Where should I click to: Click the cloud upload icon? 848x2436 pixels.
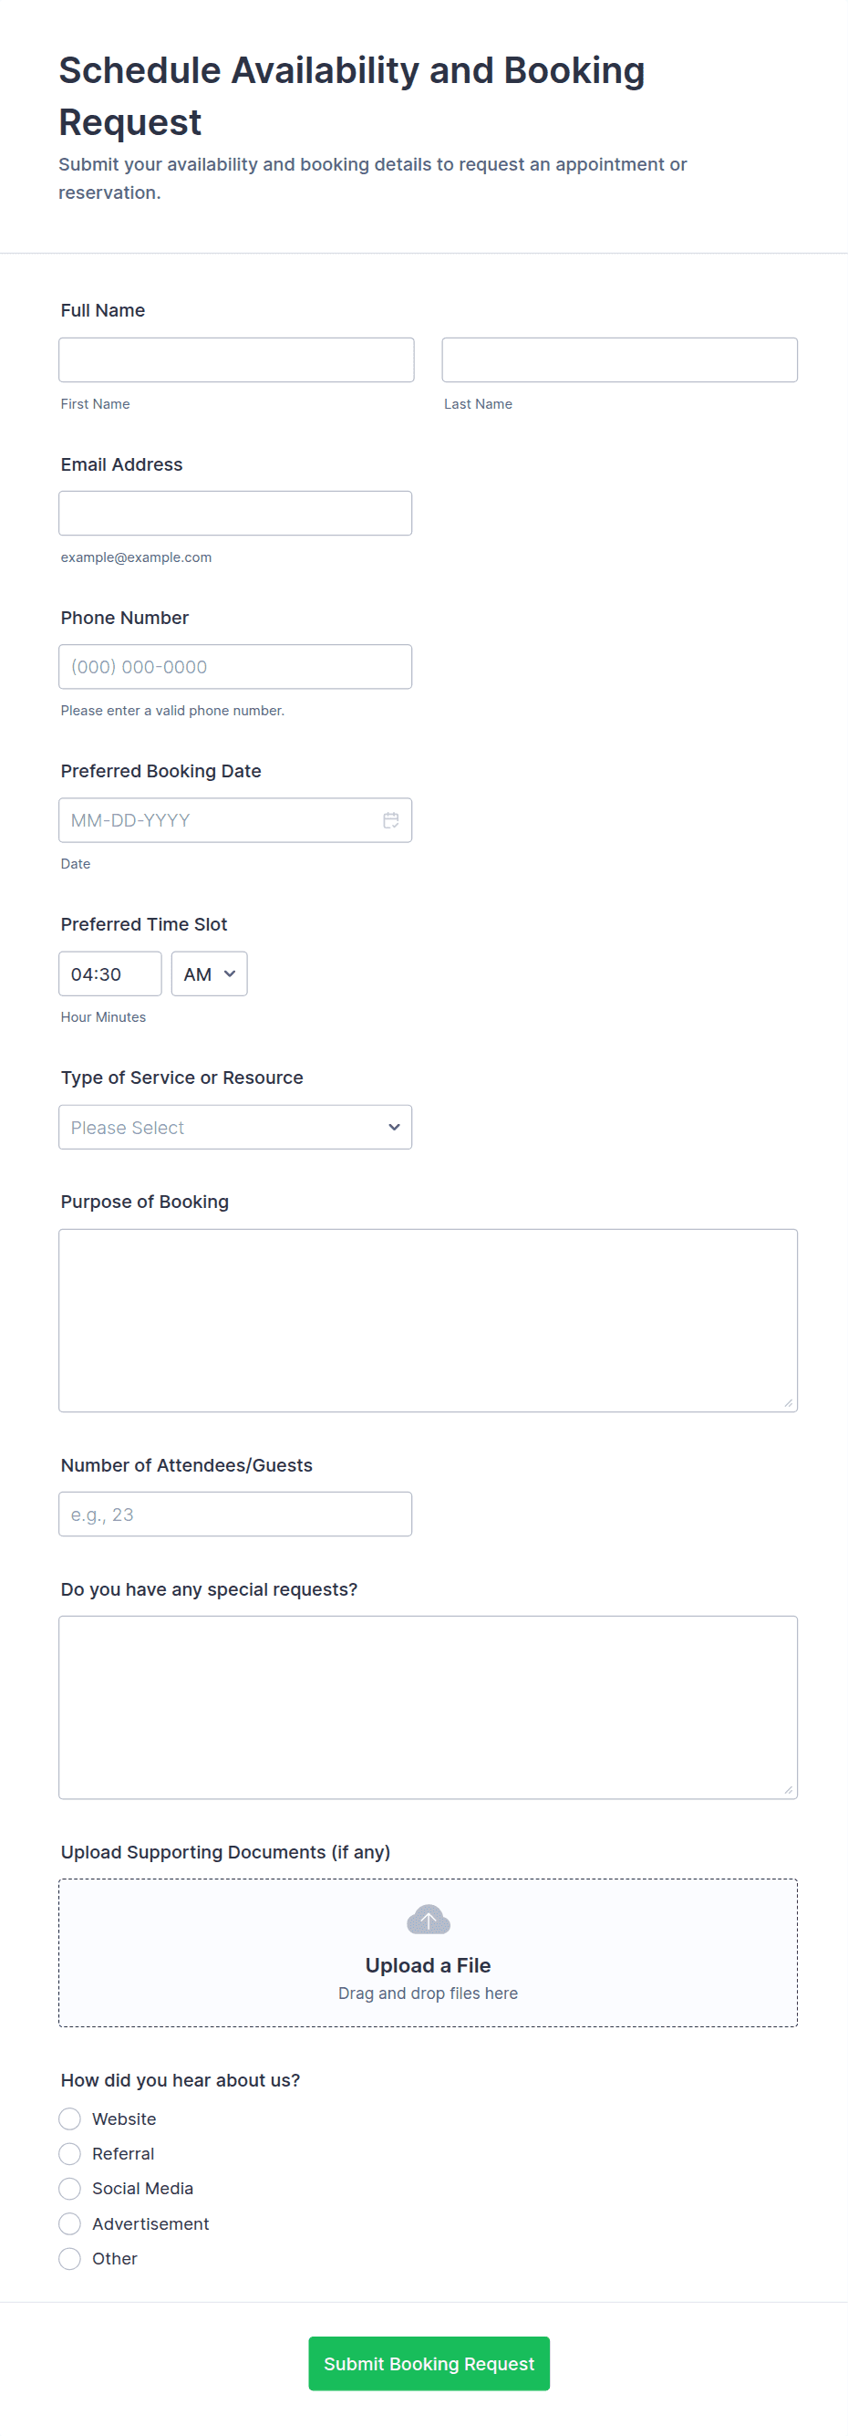pyautogui.click(x=429, y=1920)
